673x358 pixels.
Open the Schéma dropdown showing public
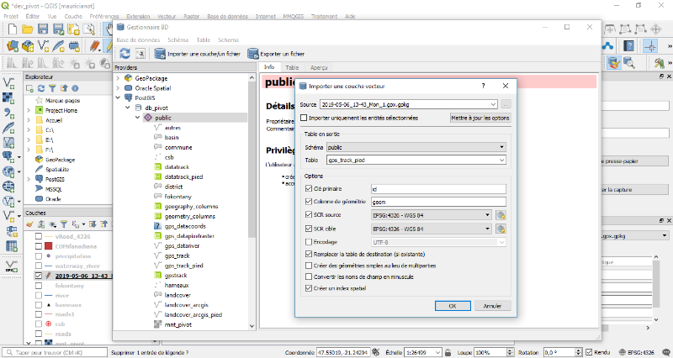coord(416,147)
